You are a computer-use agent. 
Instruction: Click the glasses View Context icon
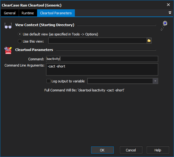(8, 26)
